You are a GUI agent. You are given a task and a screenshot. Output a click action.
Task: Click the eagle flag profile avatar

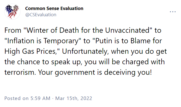(x=12, y=11)
